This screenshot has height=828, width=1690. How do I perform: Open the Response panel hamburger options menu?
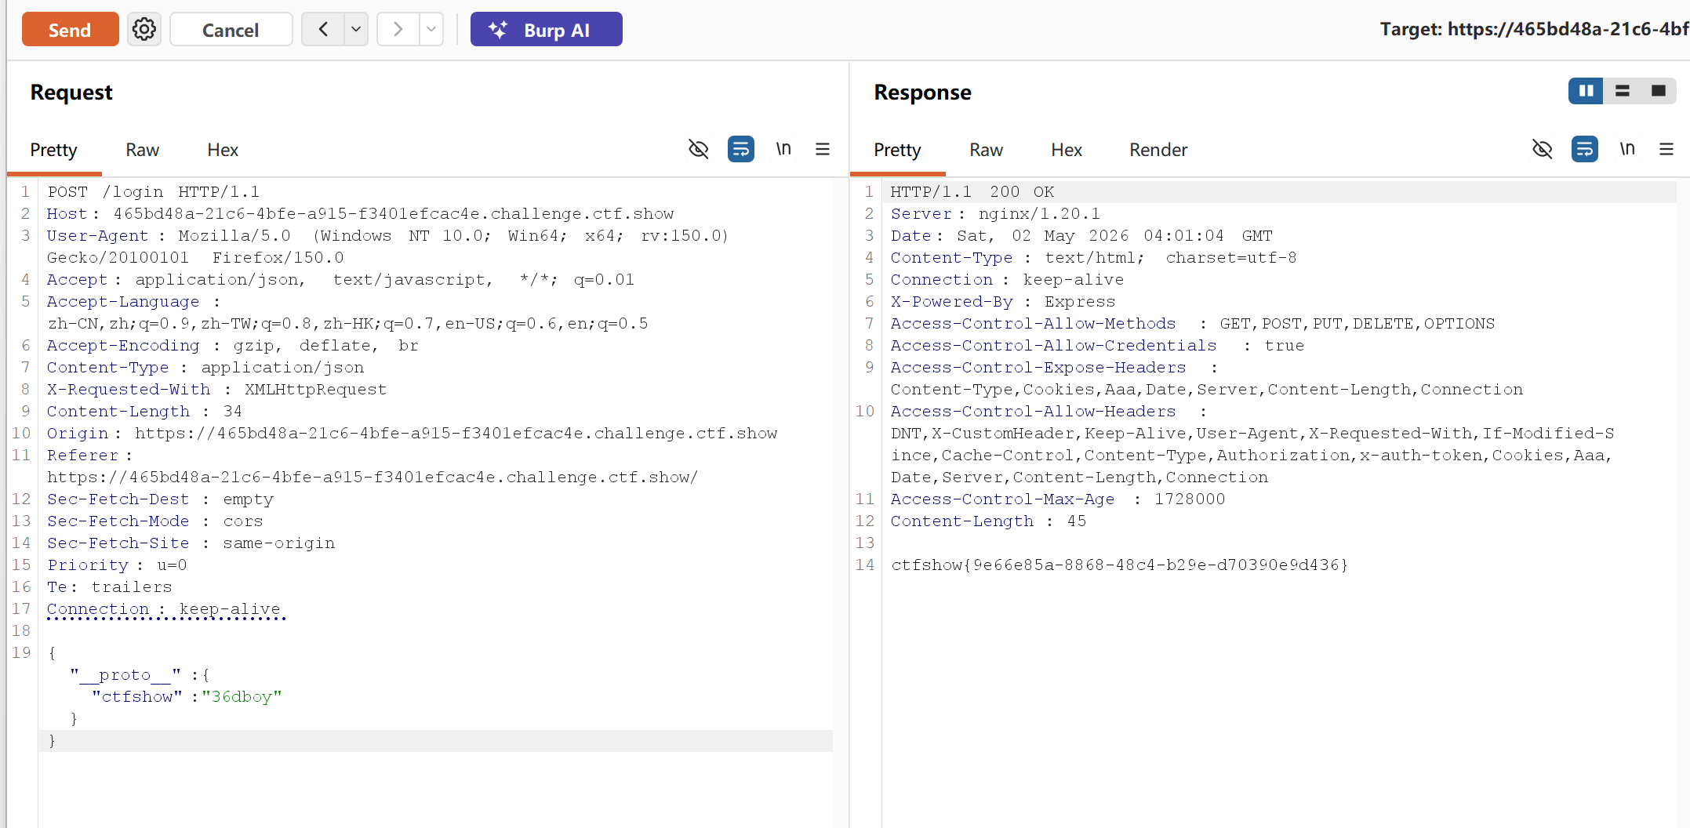[1666, 149]
